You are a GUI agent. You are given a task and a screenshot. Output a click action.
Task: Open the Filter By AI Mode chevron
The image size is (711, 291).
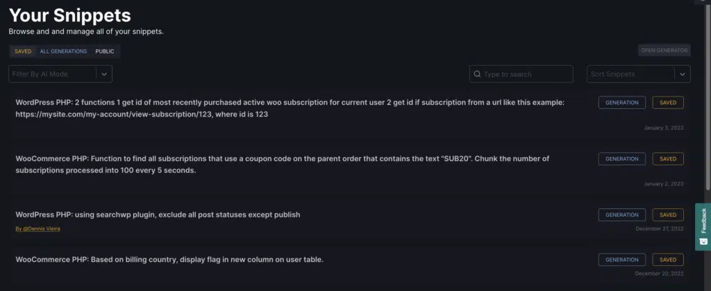pyautogui.click(x=104, y=74)
